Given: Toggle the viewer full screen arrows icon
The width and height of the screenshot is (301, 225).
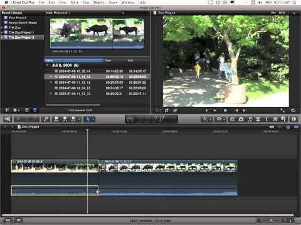Looking at the screenshot, I should click(x=283, y=111).
